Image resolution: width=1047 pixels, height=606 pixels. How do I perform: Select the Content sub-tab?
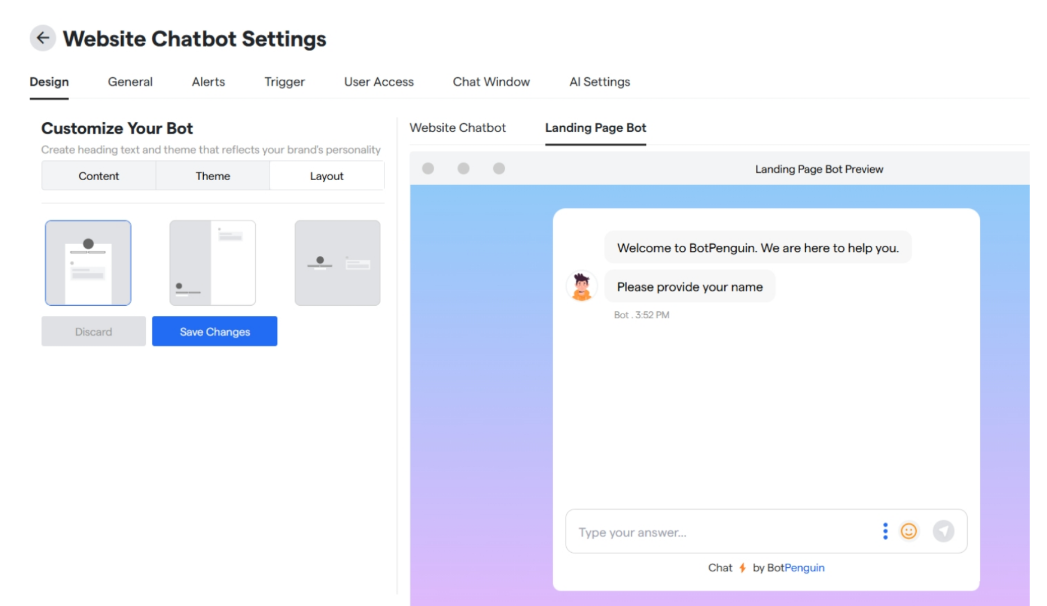coord(99,176)
